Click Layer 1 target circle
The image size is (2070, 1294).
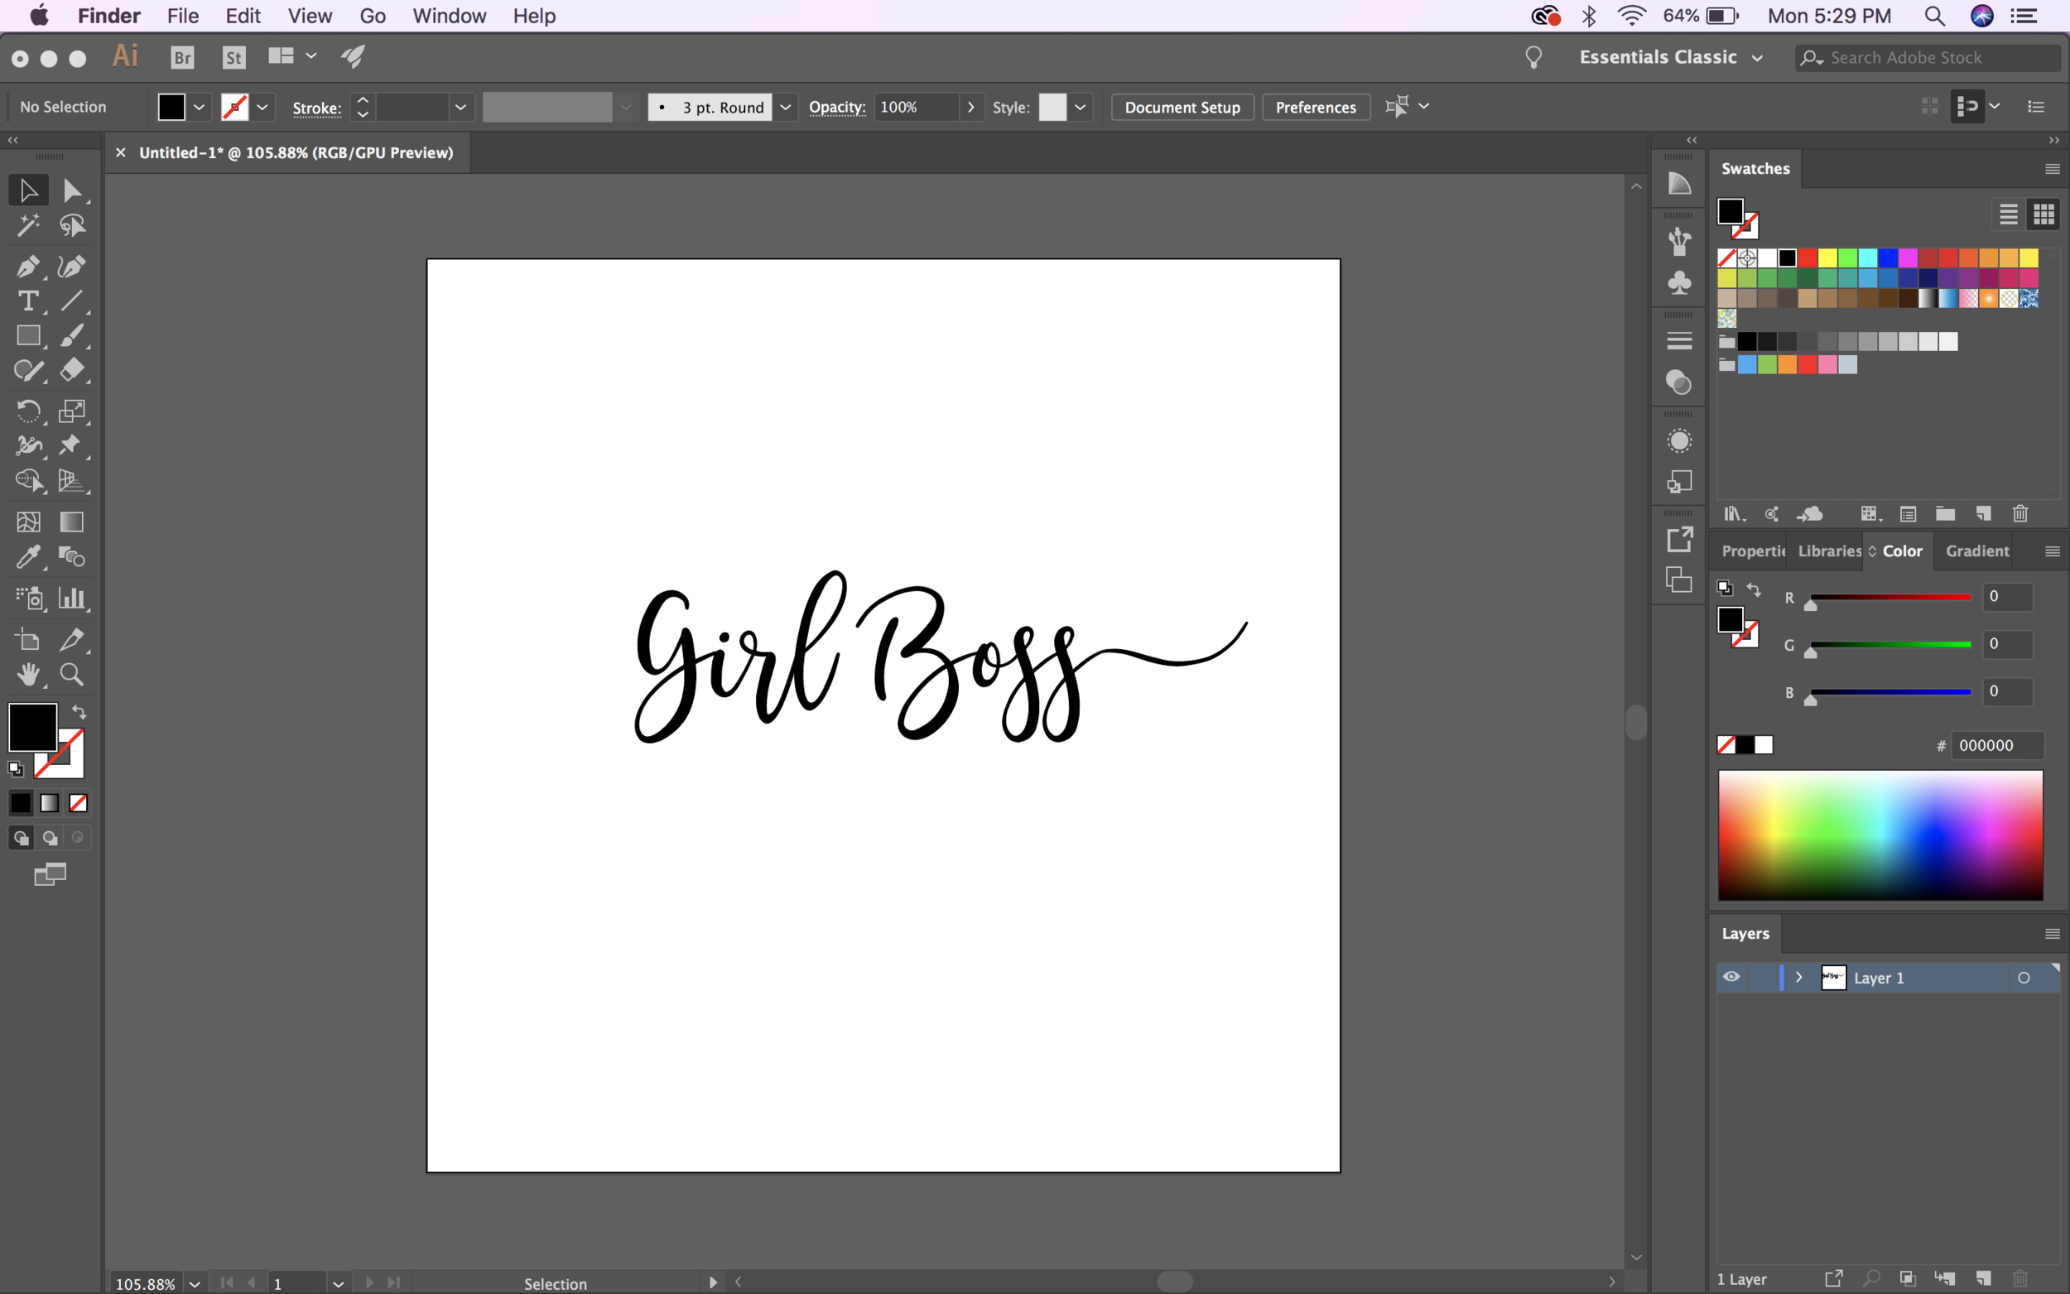pyautogui.click(x=2024, y=978)
